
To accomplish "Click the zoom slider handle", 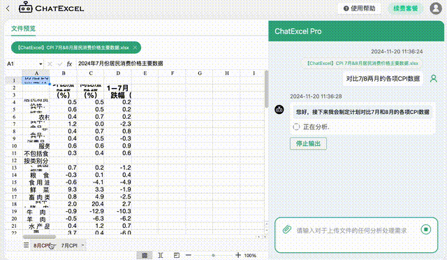I will tap(213, 255).
